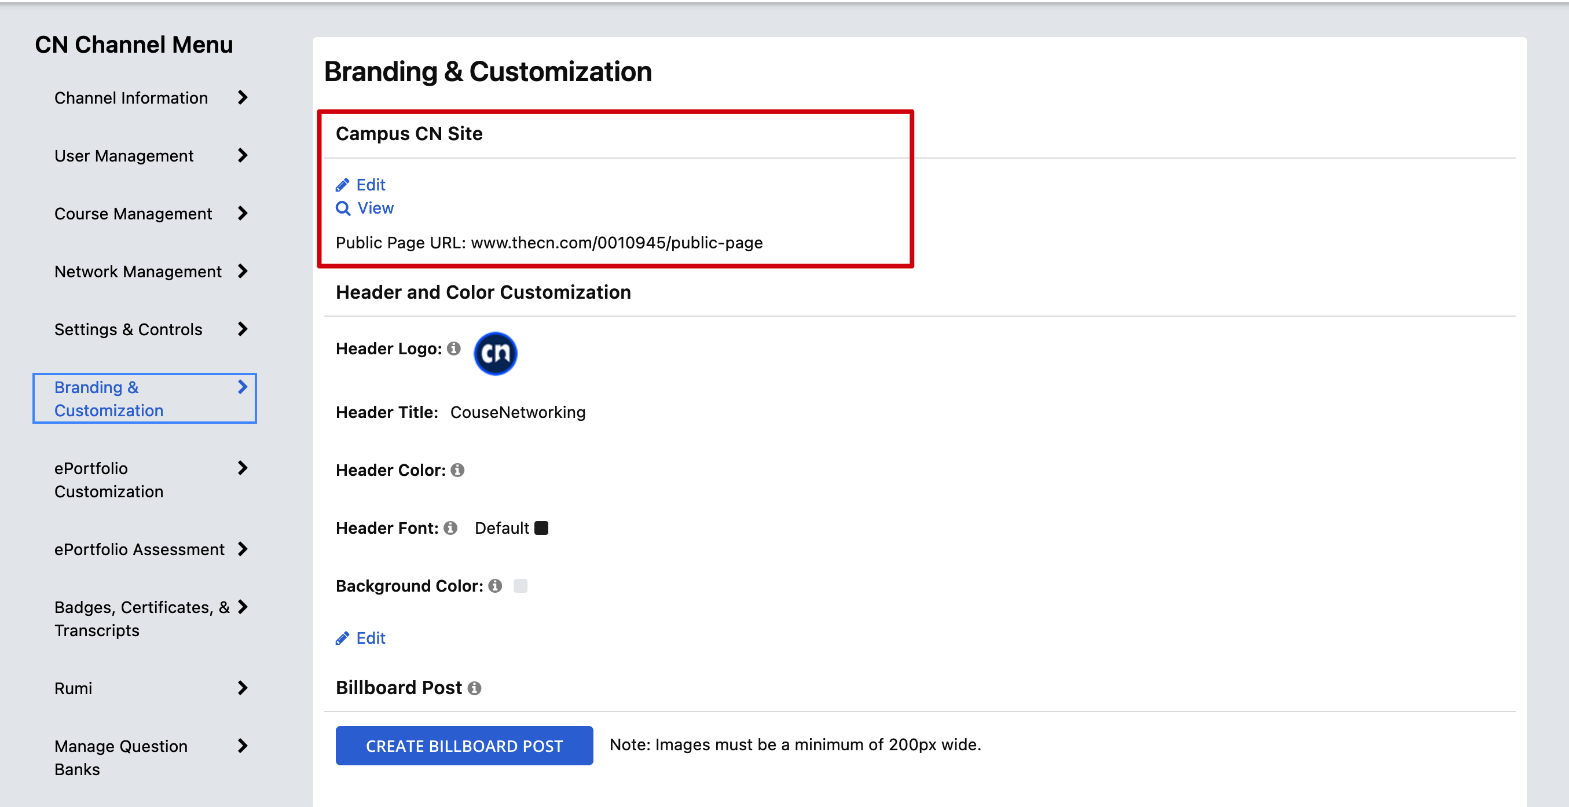Click View link under Campus CN Site
Screen dimensions: 1569x807
tap(375, 208)
